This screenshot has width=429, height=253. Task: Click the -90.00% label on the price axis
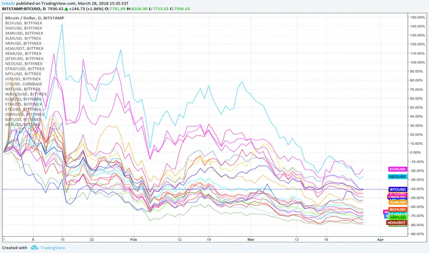[x=417, y=234]
